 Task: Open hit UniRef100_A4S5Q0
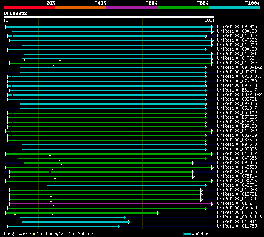pos(237,167)
